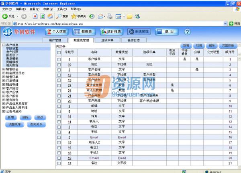Click 修改 button below the tree
Viewport: 241px width, 173px height.
pos(40,117)
